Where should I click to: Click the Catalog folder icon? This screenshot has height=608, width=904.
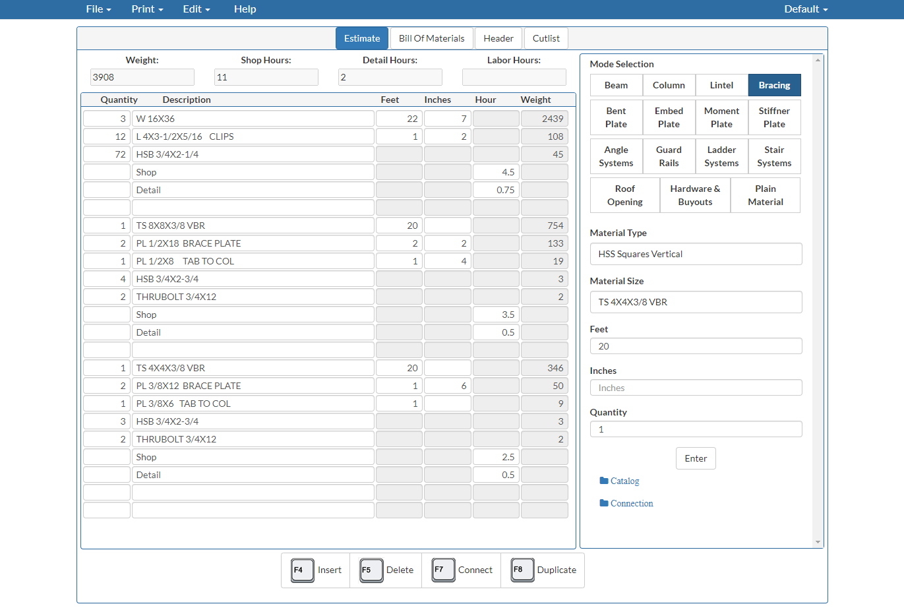604,481
